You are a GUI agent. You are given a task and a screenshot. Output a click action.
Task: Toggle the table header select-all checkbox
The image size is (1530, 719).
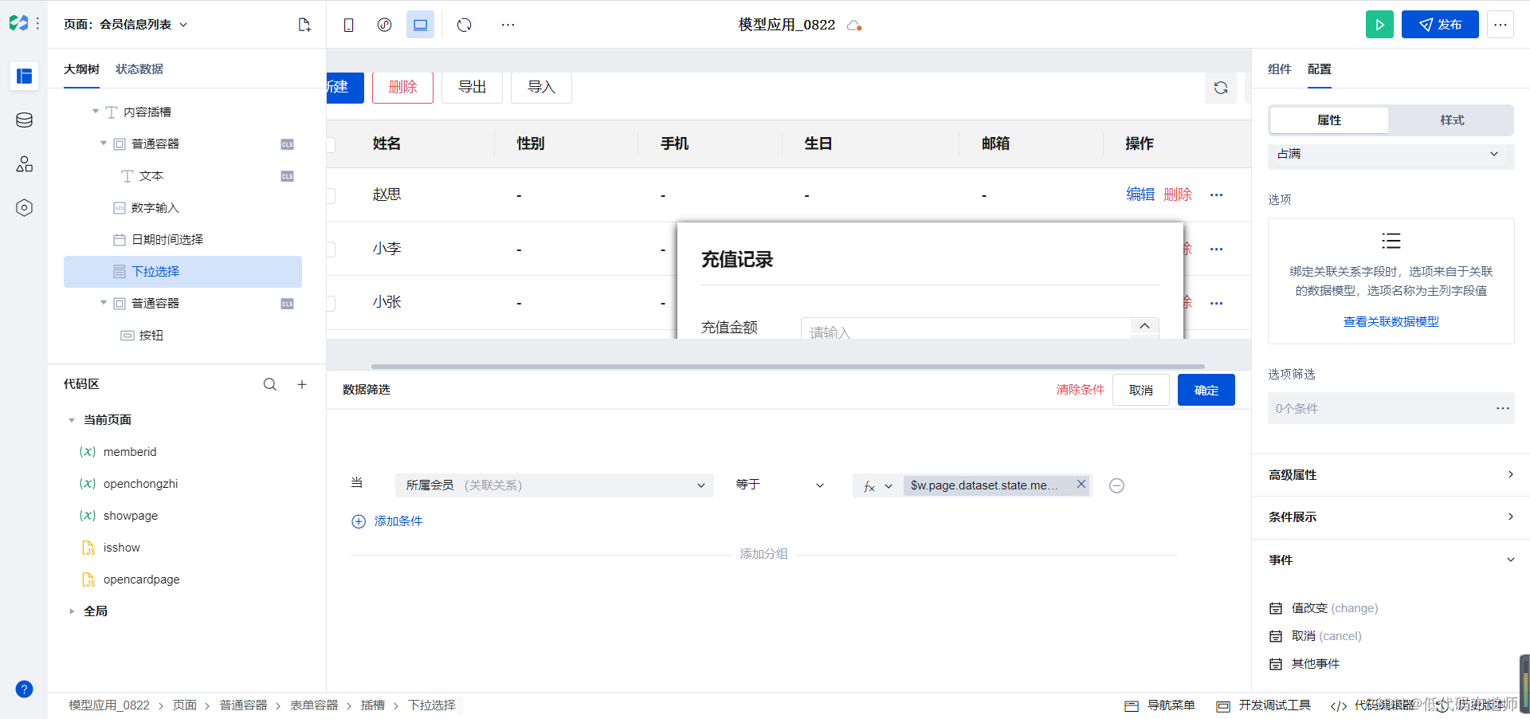point(330,144)
